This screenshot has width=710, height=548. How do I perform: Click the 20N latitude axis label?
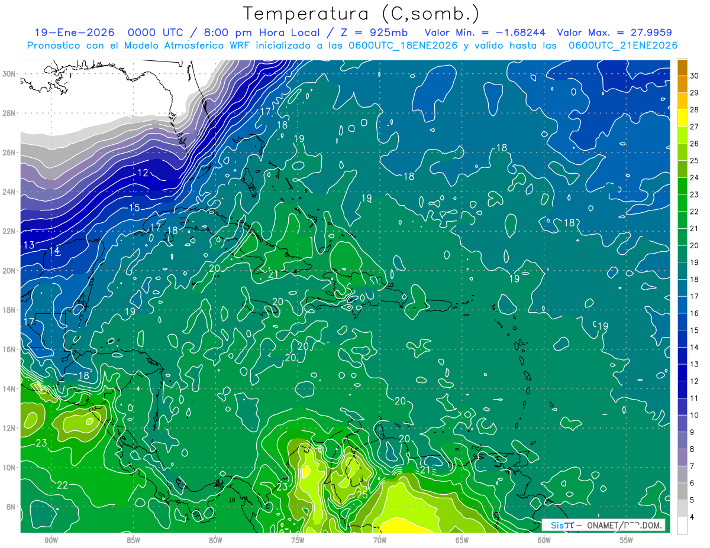coord(9,271)
